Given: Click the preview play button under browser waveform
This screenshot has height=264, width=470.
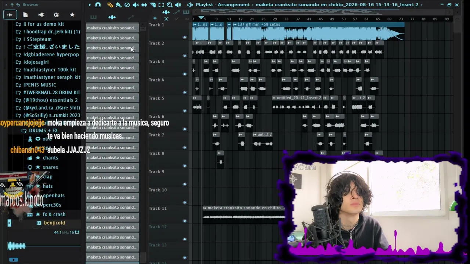Looking at the screenshot, I should pos(13,260).
